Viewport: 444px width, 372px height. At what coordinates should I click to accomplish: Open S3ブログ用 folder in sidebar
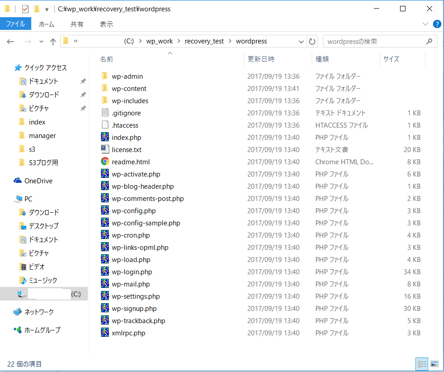click(43, 162)
